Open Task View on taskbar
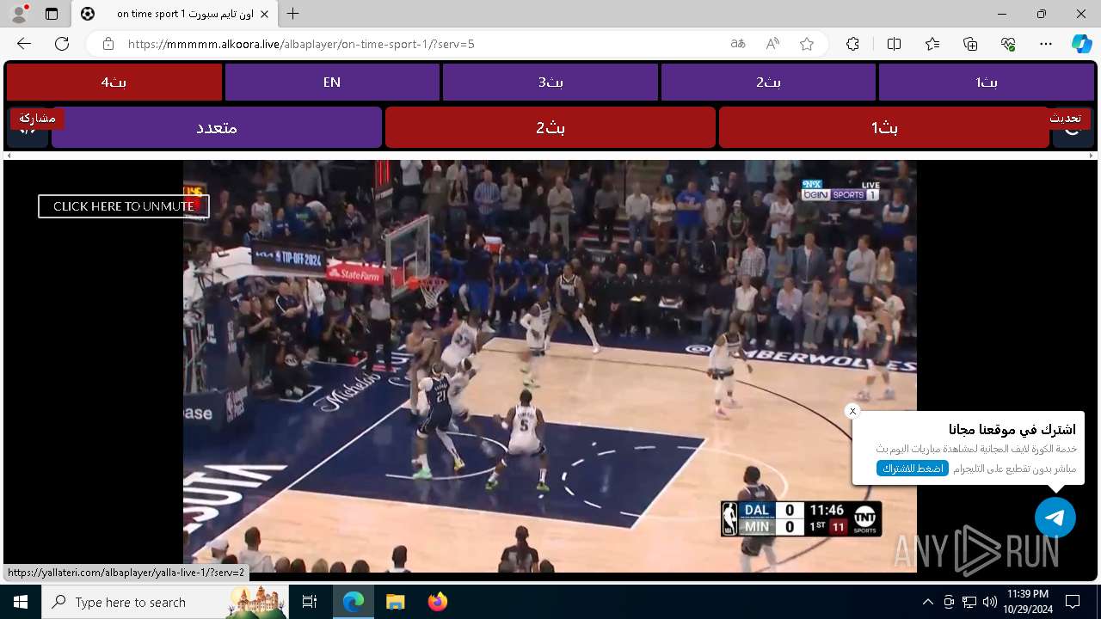This screenshot has height=619, width=1101. [310, 602]
